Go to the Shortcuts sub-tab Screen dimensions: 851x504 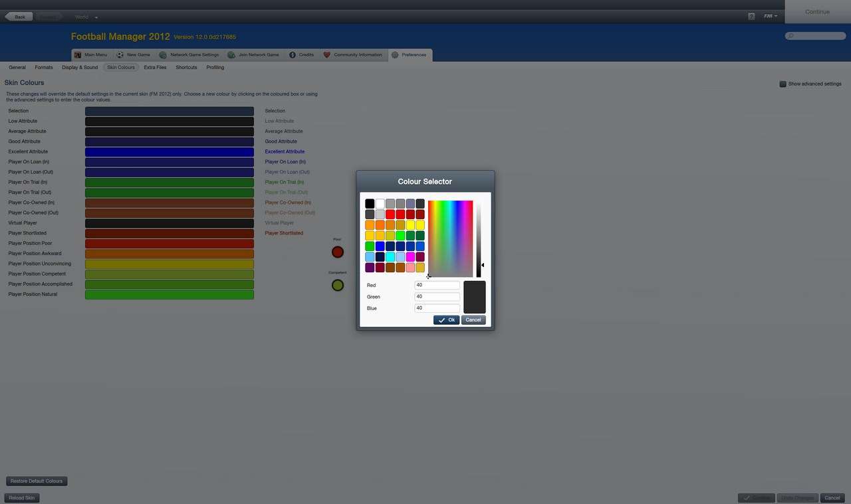click(x=186, y=68)
